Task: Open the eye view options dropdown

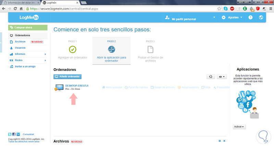Action: tap(222, 77)
